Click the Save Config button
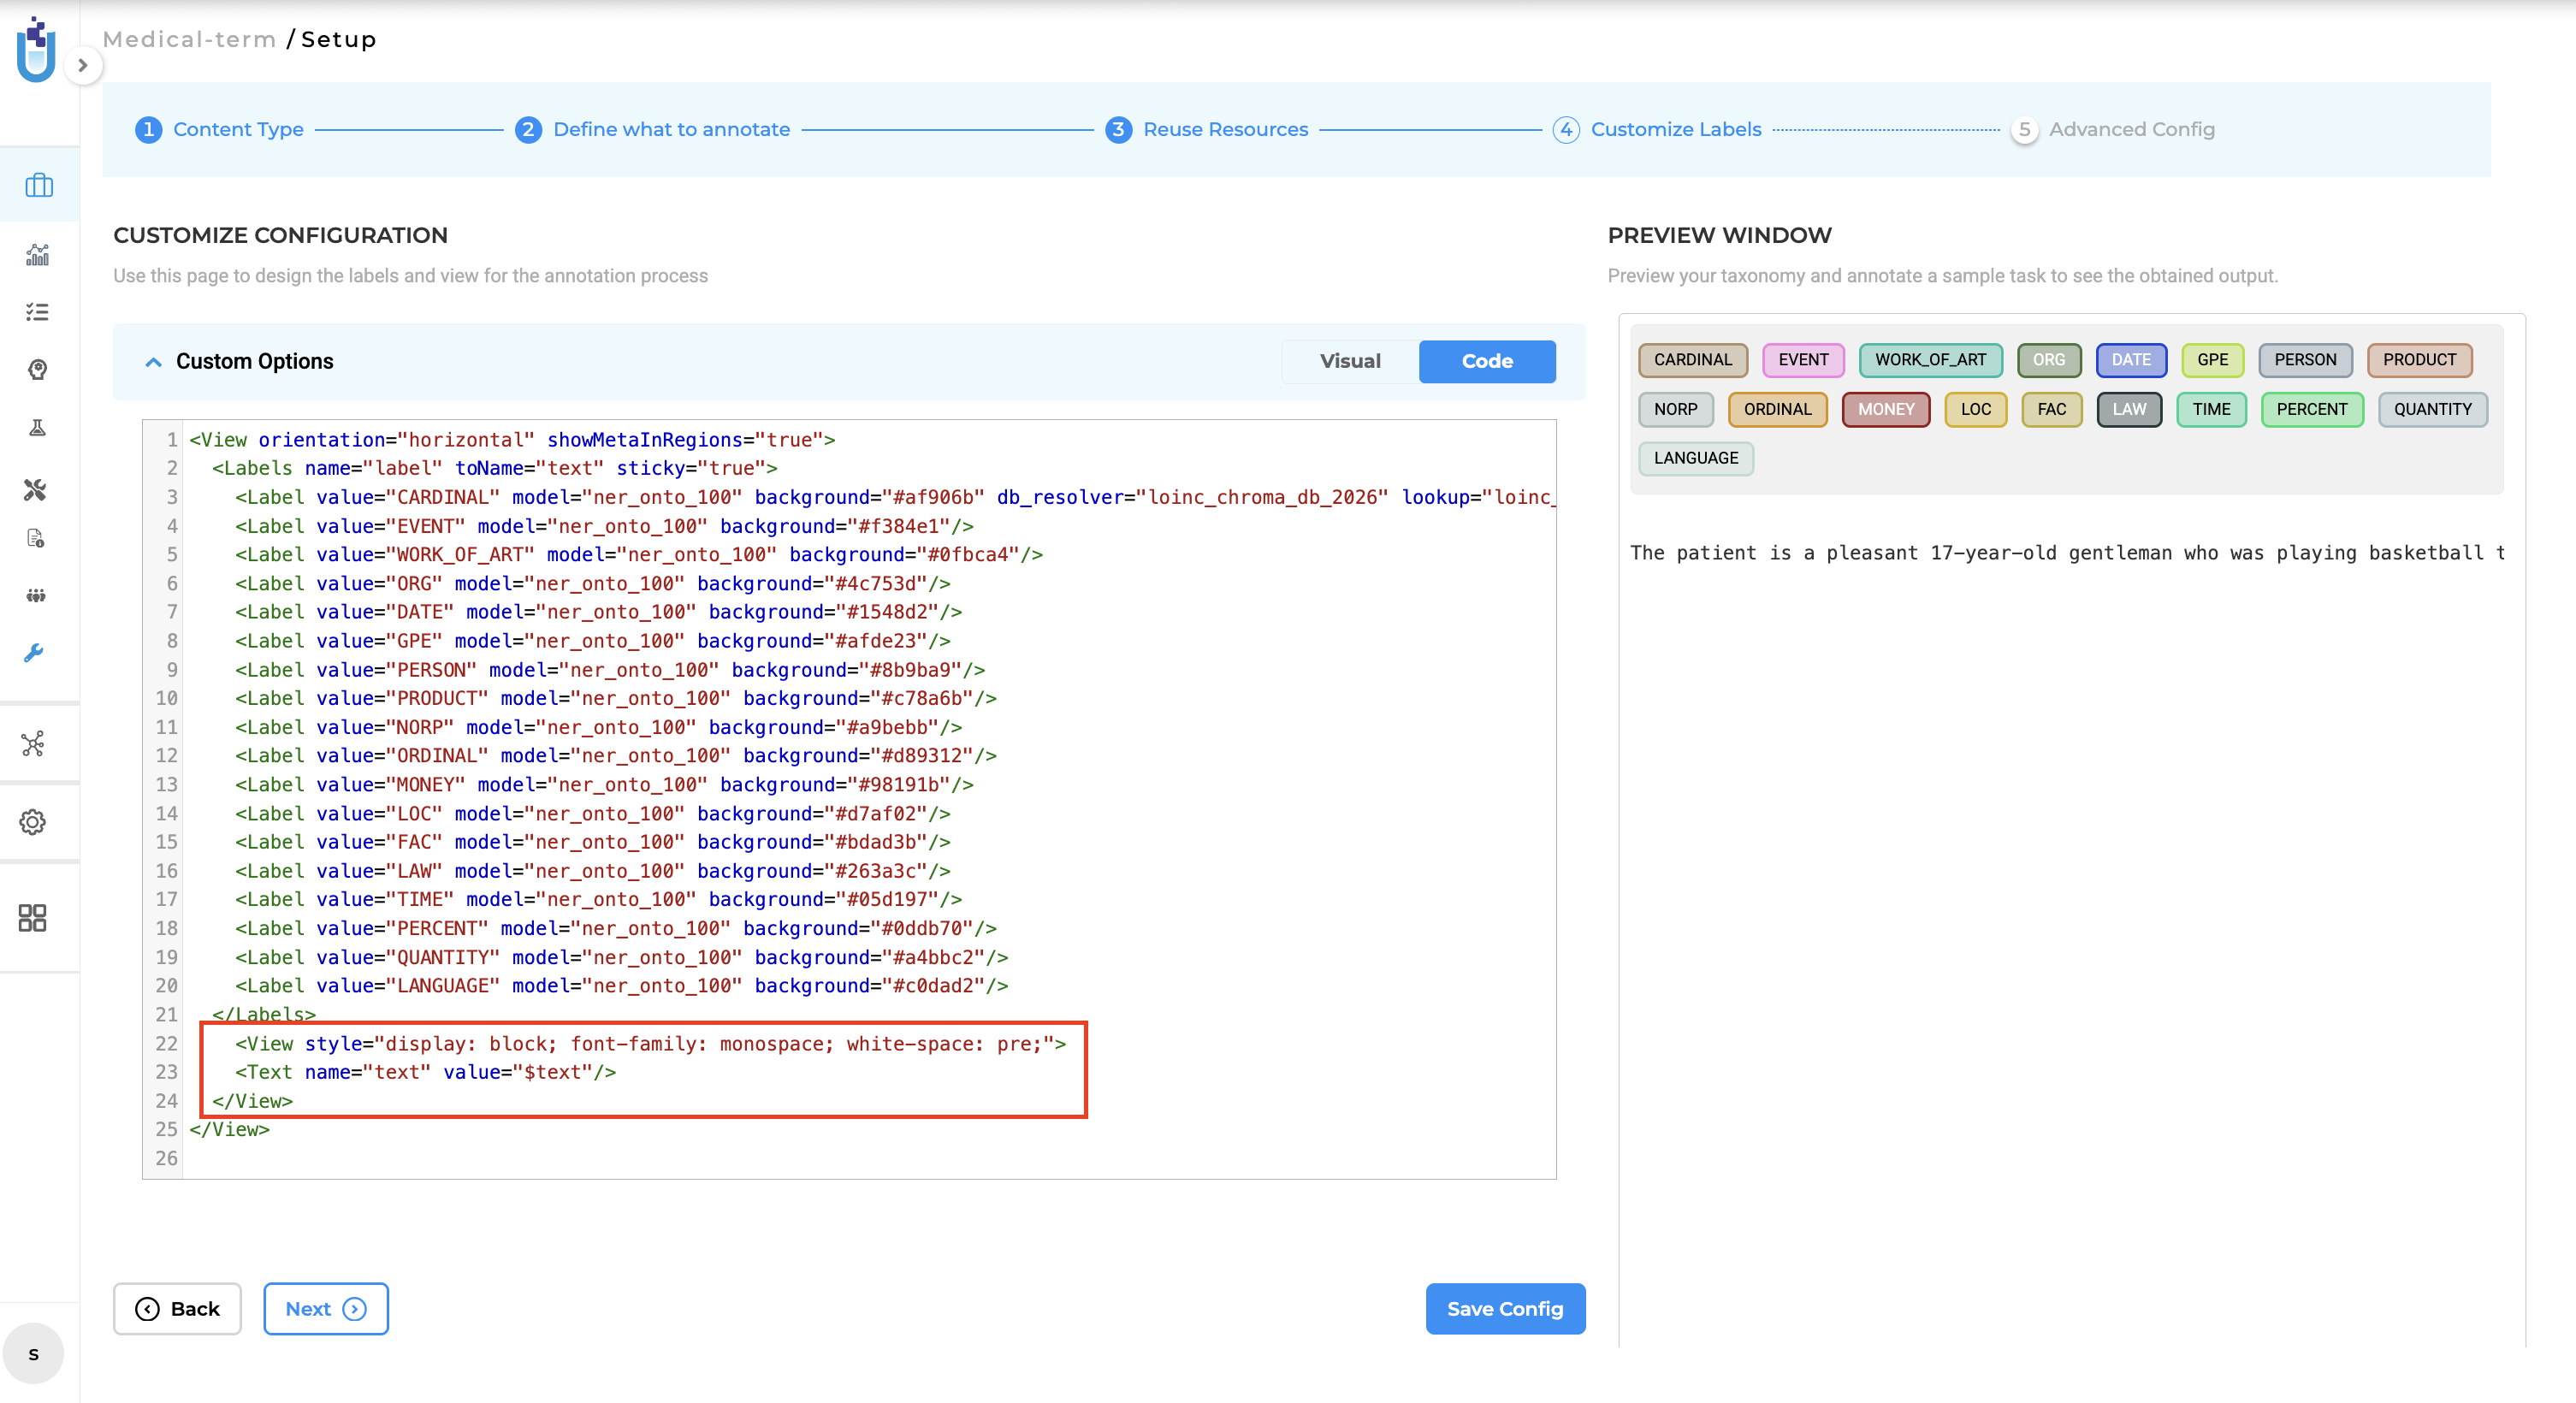The image size is (2576, 1403). pyautogui.click(x=1505, y=1308)
